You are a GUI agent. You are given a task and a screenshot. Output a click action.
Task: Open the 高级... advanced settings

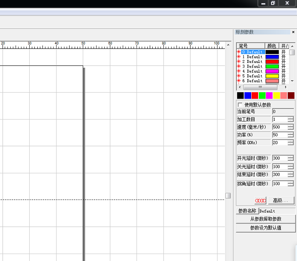coord(280,200)
